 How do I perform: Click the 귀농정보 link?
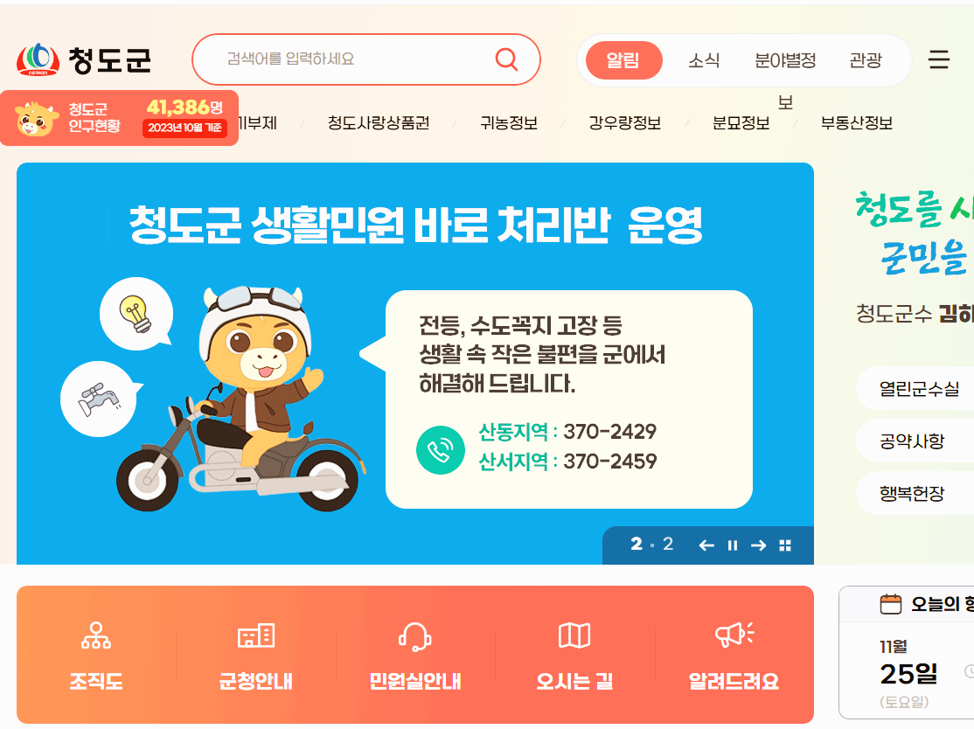pos(509,123)
